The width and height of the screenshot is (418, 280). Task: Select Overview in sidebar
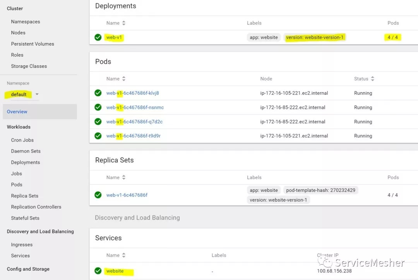click(x=40, y=112)
